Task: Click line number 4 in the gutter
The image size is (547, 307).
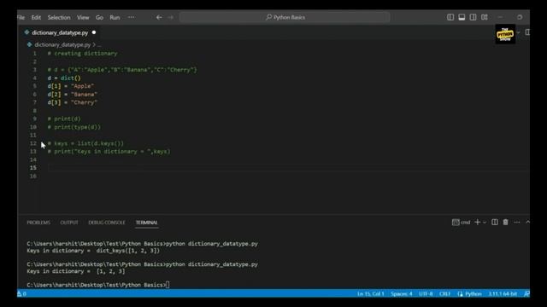Action: tap(34, 78)
